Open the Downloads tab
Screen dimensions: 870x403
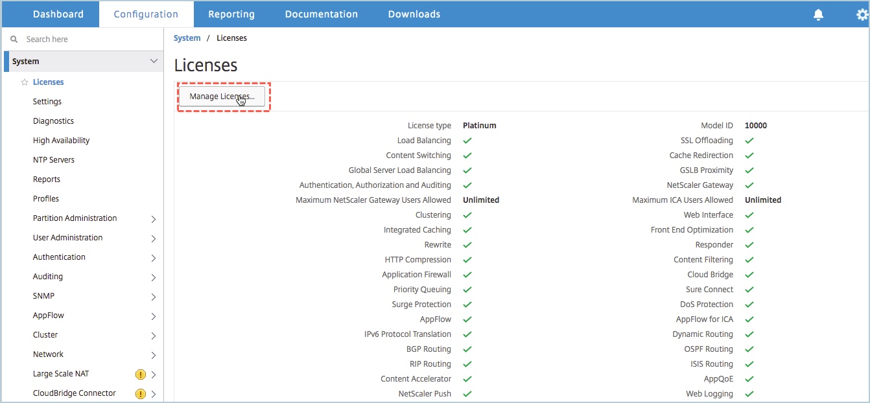tap(414, 14)
